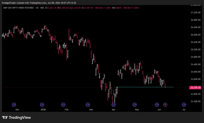This screenshot has width=204, height=123.
Task: Click the 25,600.00 price axis label
Action: [196, 42]
